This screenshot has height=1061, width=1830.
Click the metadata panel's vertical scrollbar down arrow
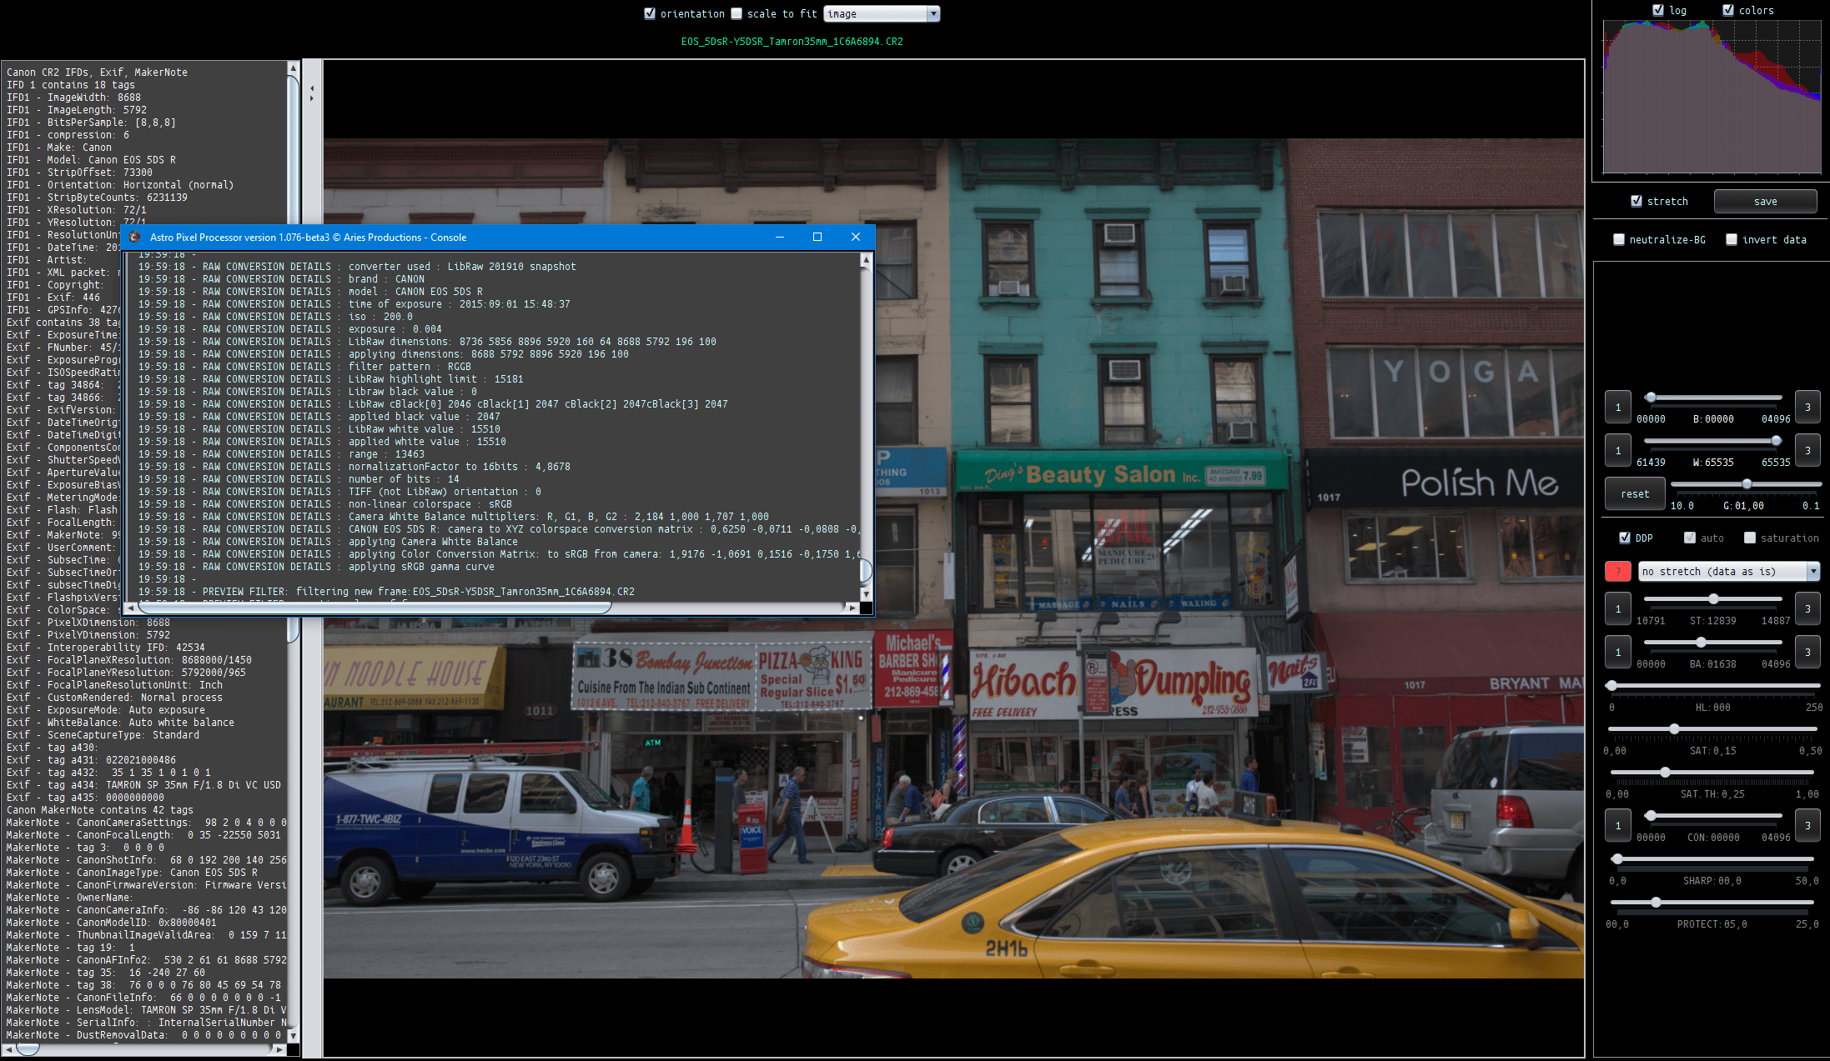point(293,1035)
